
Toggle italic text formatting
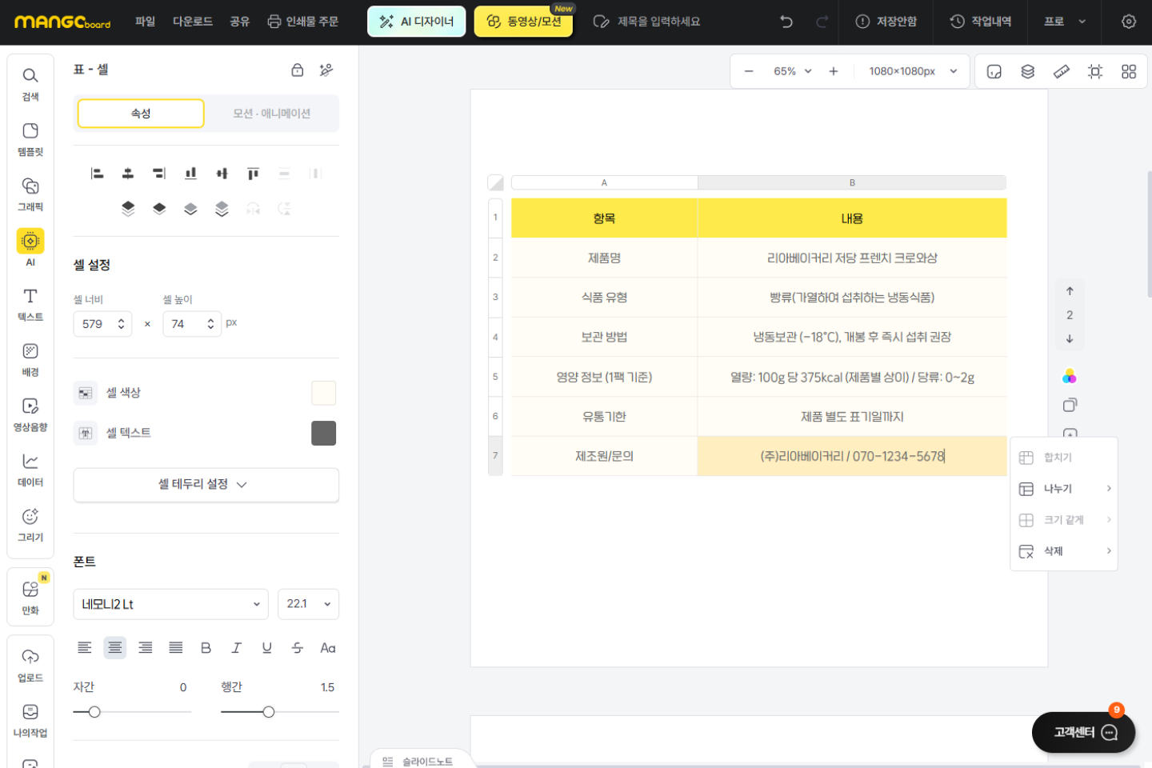pos(236,648)
